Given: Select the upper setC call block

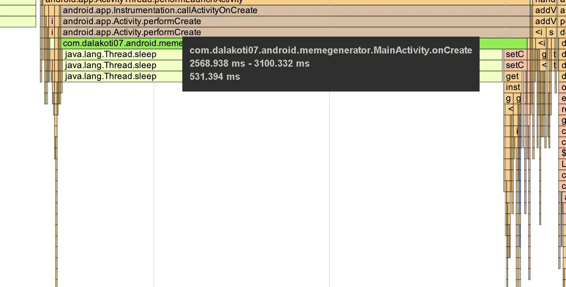Looking at the screenshot, I should tap(515, 55).
